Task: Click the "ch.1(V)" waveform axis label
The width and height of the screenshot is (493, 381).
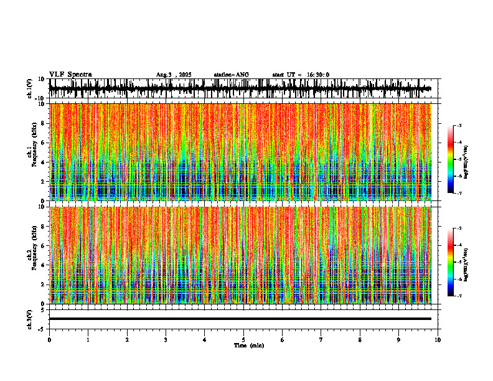Action: tap(30, 88)
